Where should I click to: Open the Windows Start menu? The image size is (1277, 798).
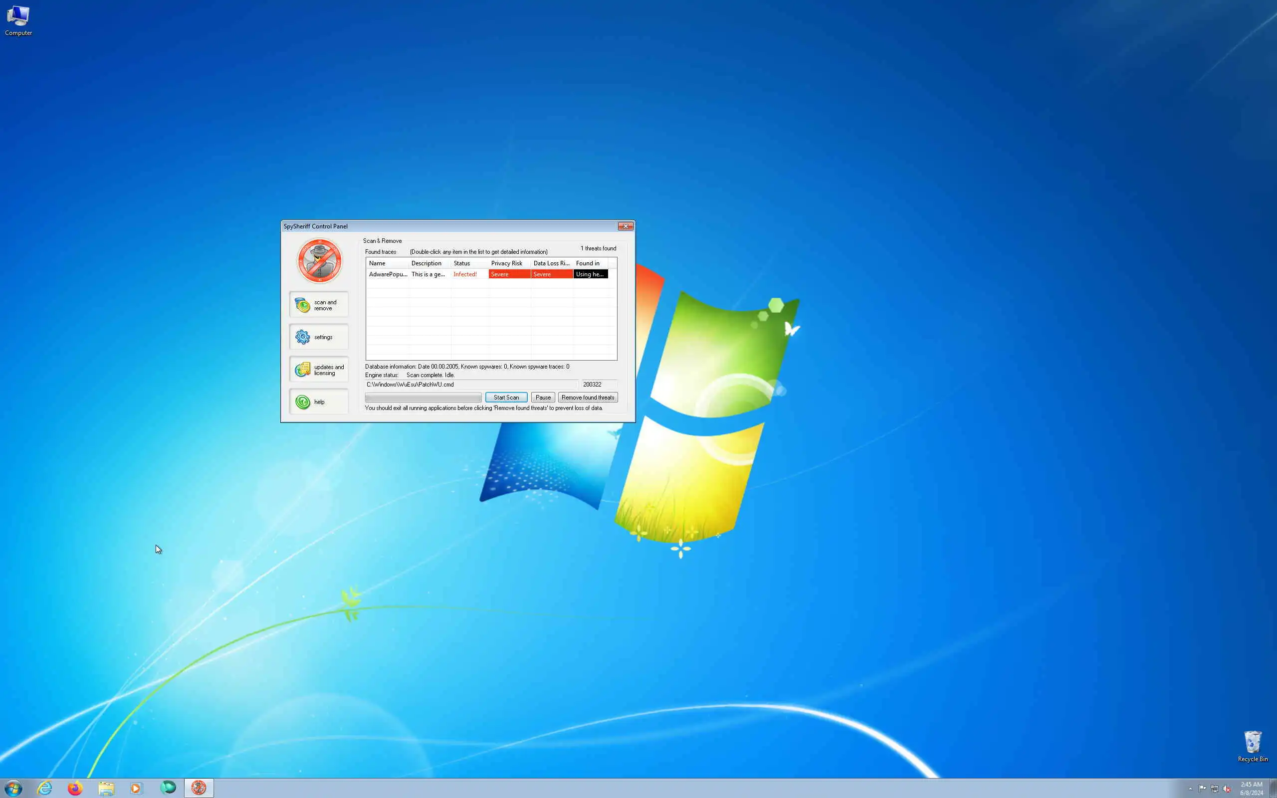point(13,788)
